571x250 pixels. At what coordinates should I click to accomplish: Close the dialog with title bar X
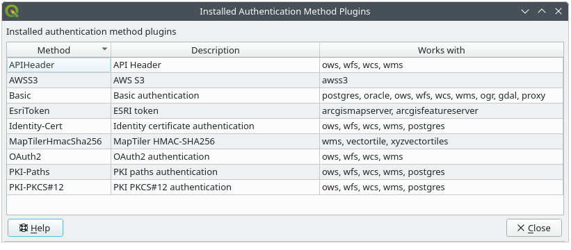click(x=558, y=11)
